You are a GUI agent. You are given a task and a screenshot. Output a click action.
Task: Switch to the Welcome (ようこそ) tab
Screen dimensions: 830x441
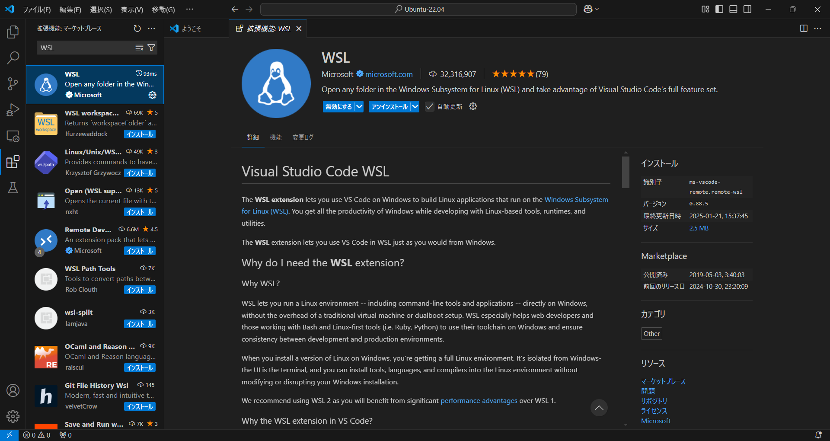point(197,29)
